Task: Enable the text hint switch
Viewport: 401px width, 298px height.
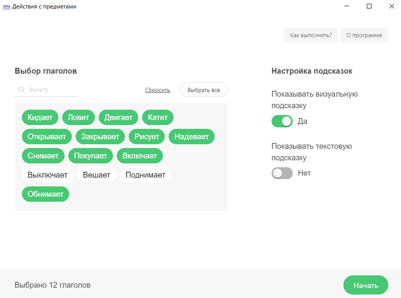Action: point(282,173)
